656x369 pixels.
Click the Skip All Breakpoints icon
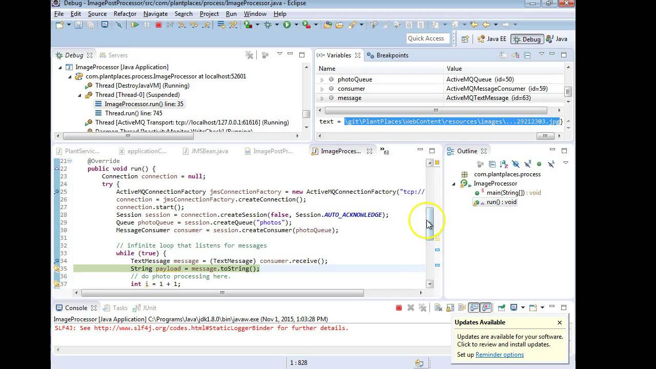click(x=119, y=25)
